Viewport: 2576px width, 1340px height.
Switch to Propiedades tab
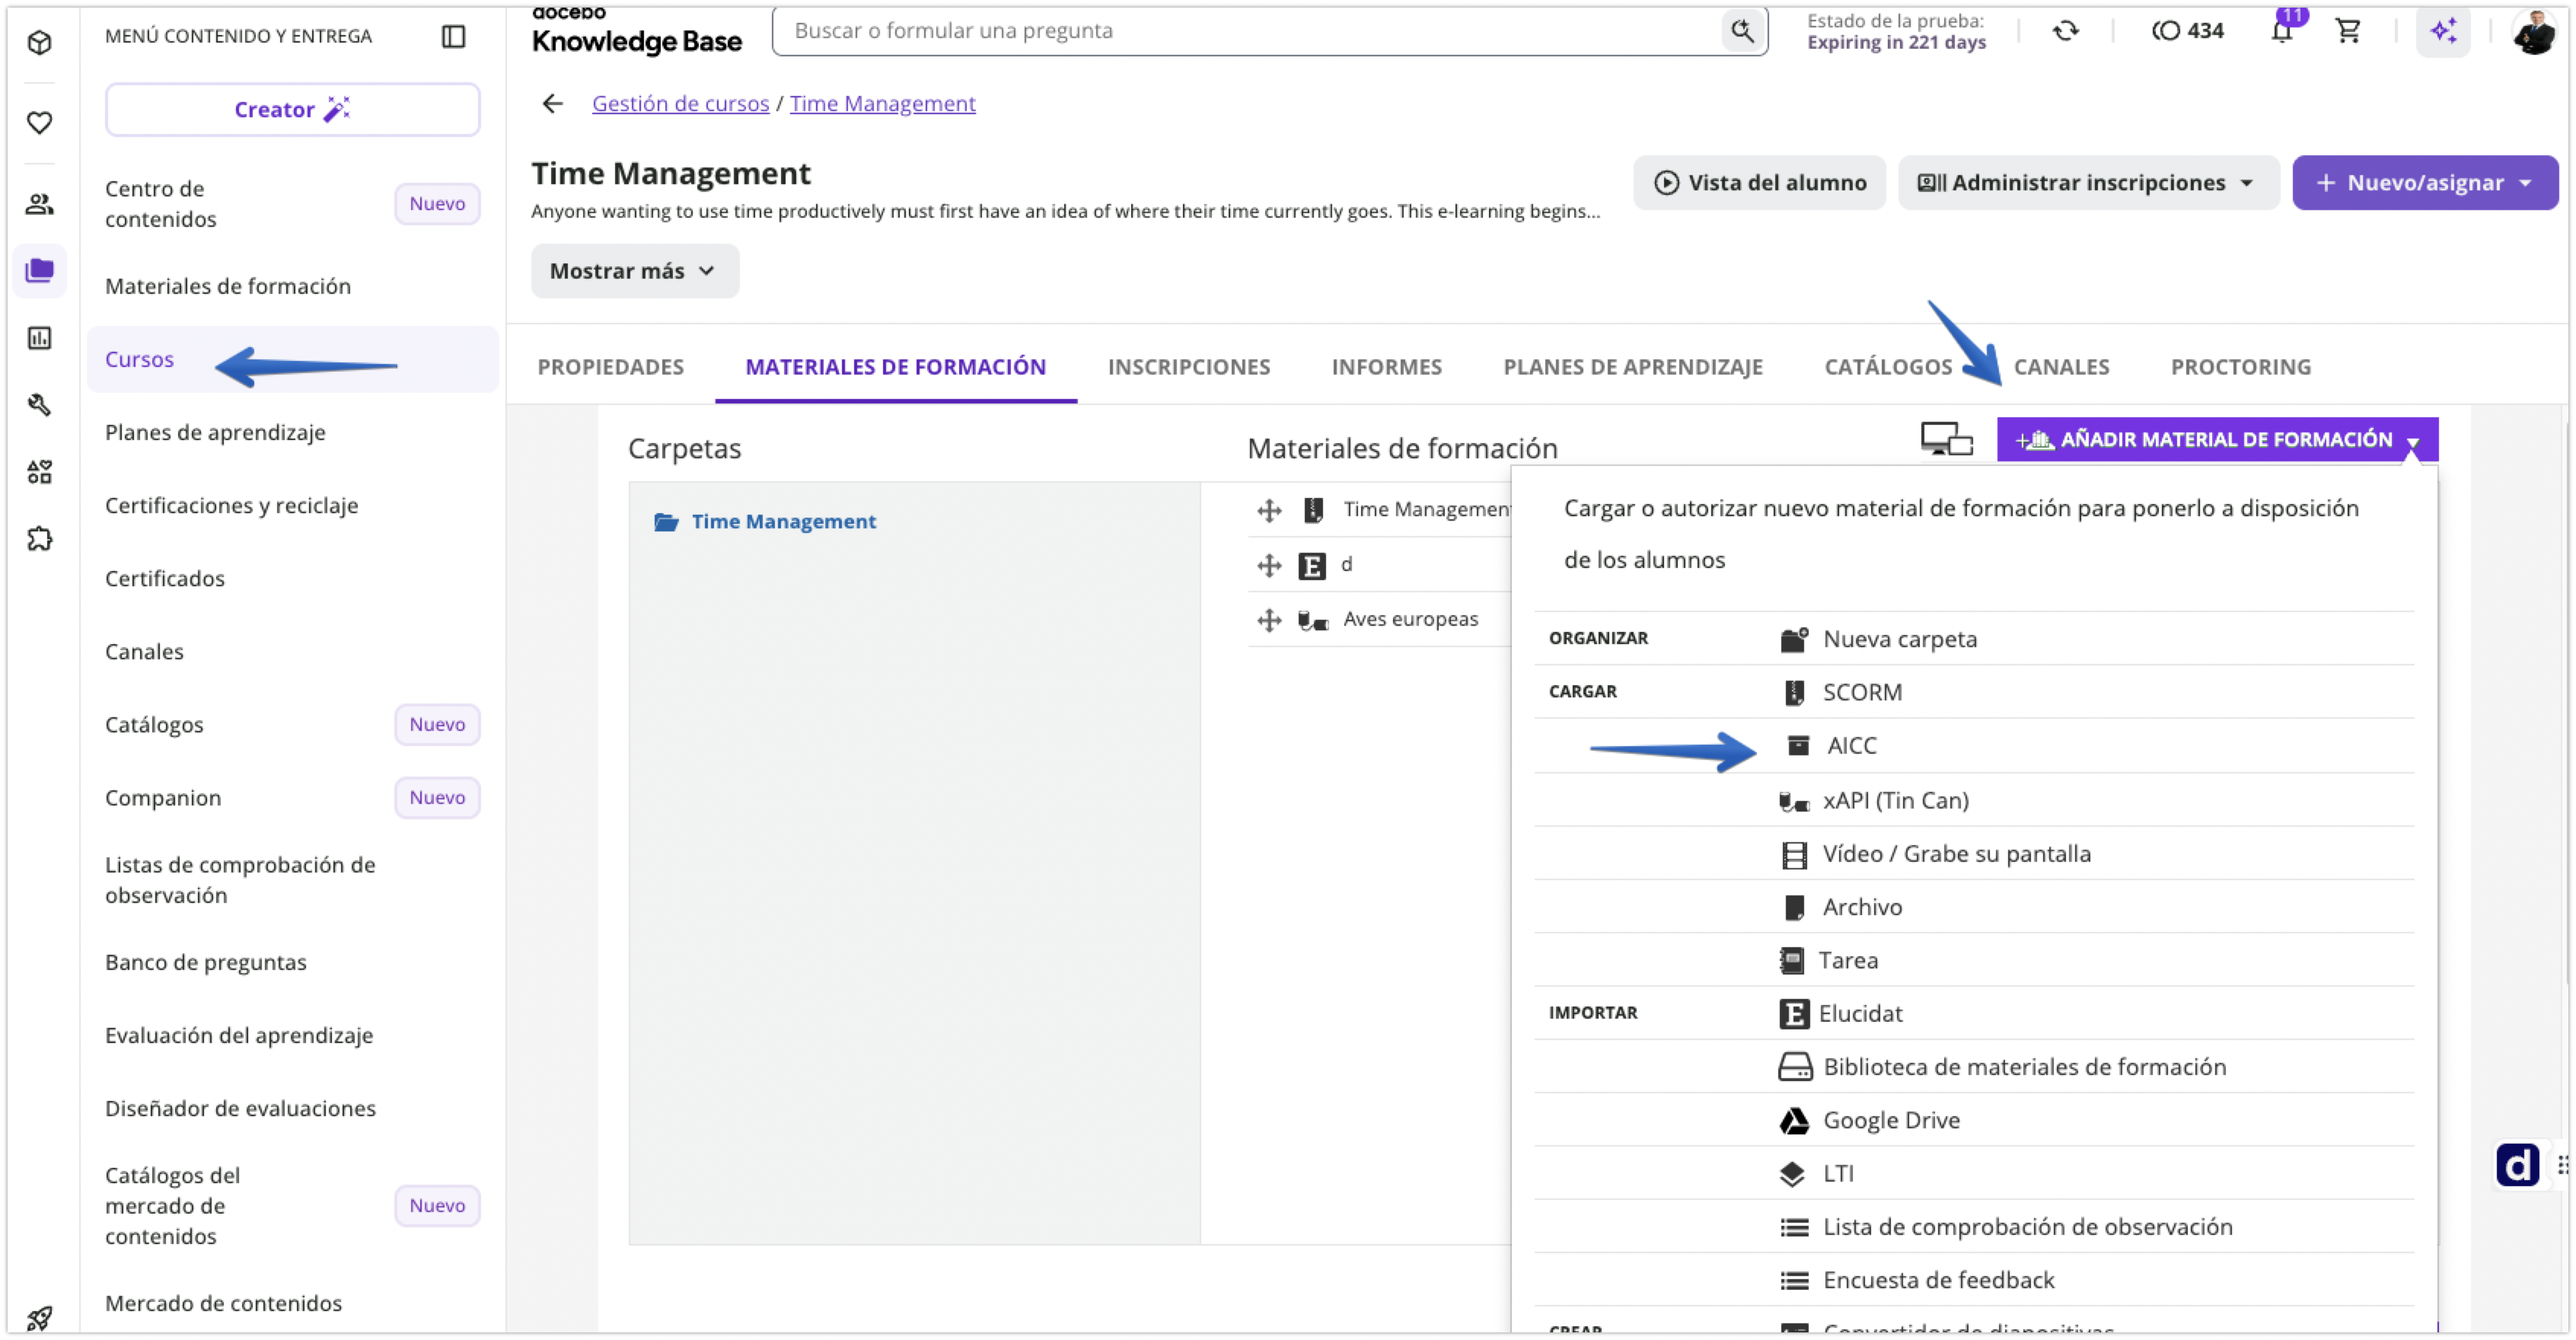point(610,367)
